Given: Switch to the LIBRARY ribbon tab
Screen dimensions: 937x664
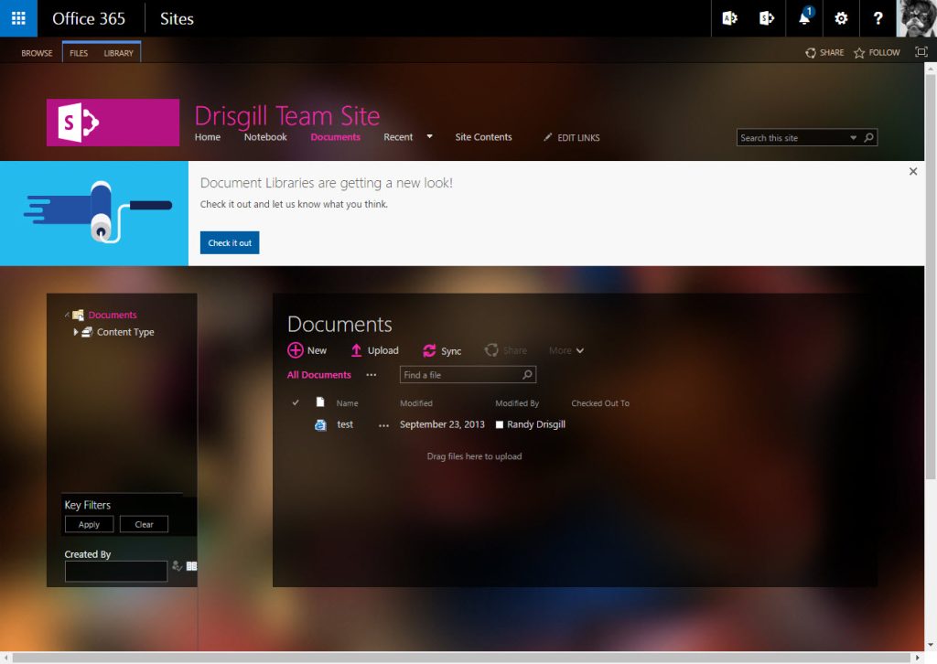Looking at the screenshot, I should [x=118, y=53].
